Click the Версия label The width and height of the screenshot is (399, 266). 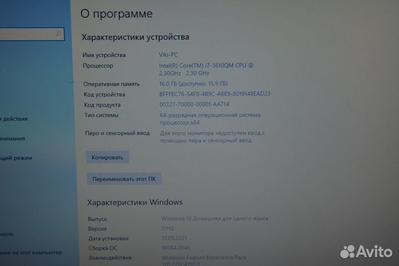pos(97,228)
